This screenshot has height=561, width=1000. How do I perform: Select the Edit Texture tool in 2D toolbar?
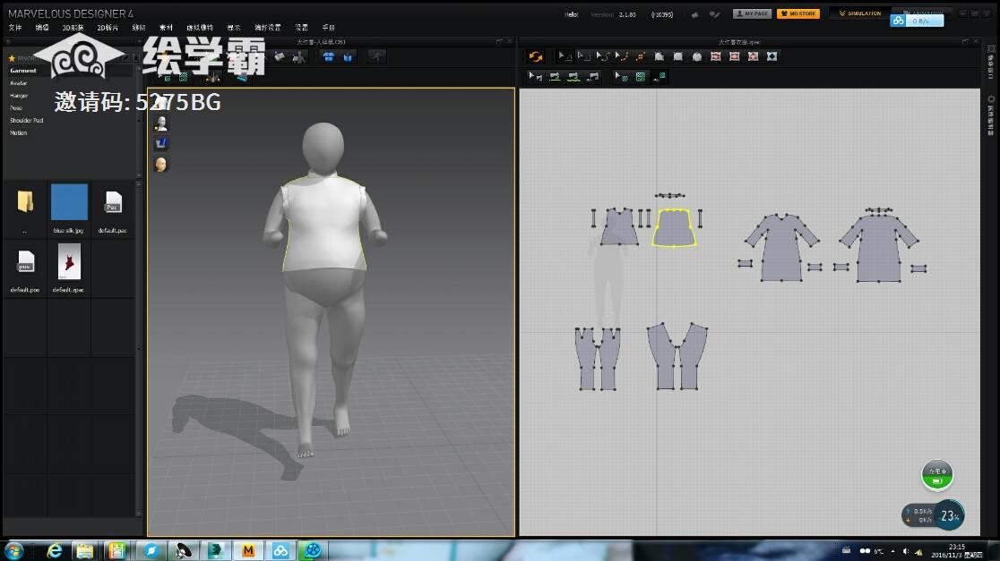[621, 76]
